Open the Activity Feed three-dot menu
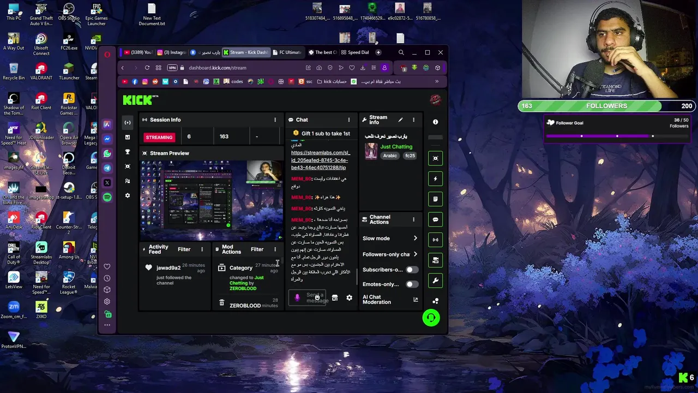The image size is (698, 393). 202,249
